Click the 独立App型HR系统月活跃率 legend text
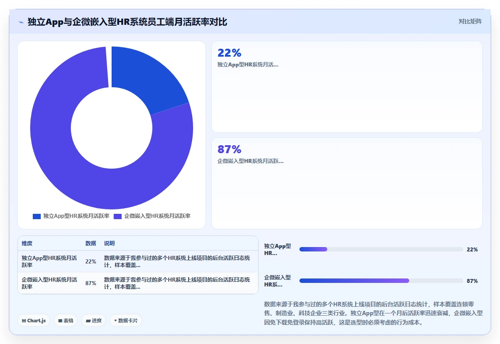500x344 pixels. [76, 216]
